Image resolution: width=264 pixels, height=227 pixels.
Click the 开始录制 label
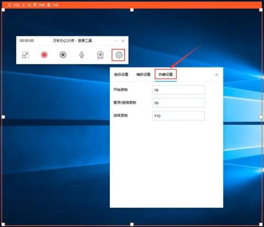point(121,90)
